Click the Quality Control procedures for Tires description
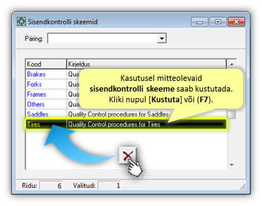 tap(114, 124)
